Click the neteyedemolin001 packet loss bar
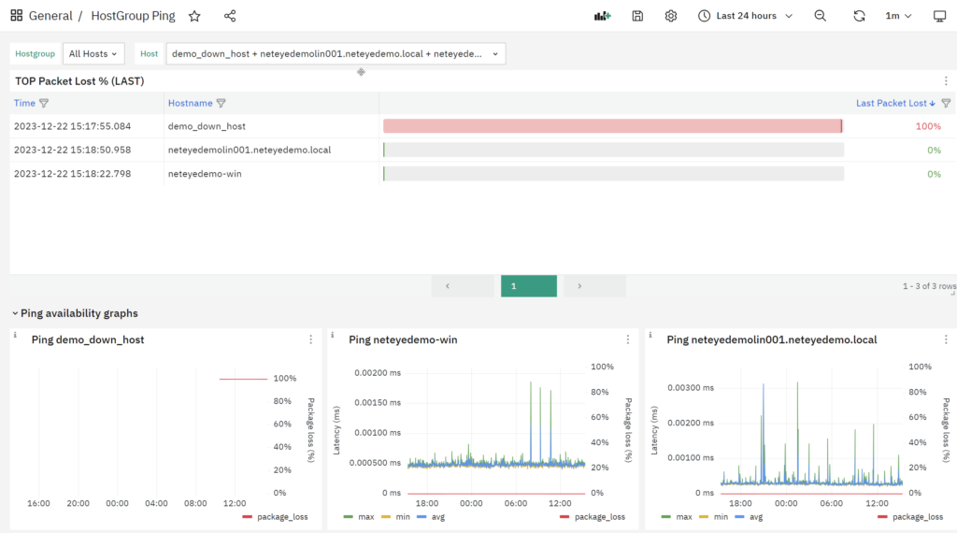 (x=613, y=150)
